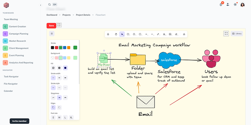Open the ⌘K search shortcut box
Viewport: 251px width, 125px height.
pyautogui.click(x=55, y=5)
